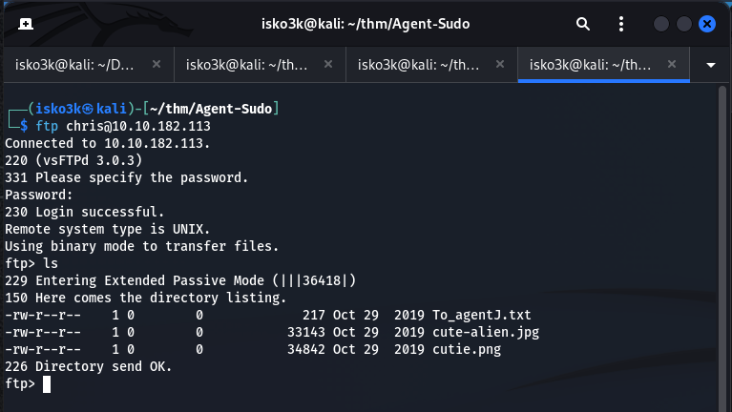Viewport: 732px width, 412px height.
Task: Switch to the "isko3k@kali: ~/D..." tab
Action: coord(78,65)
